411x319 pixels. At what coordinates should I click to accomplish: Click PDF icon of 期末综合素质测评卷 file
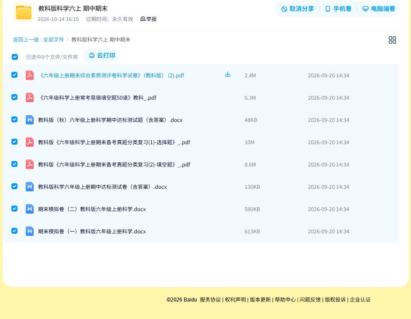point(30,75)
